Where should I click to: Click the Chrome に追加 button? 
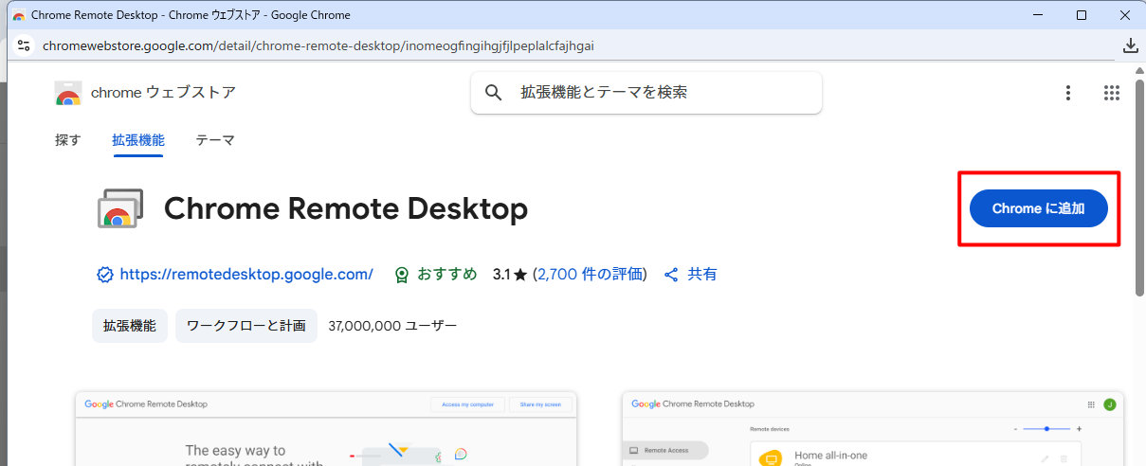pyautogui.click(x=1038, y=208)
